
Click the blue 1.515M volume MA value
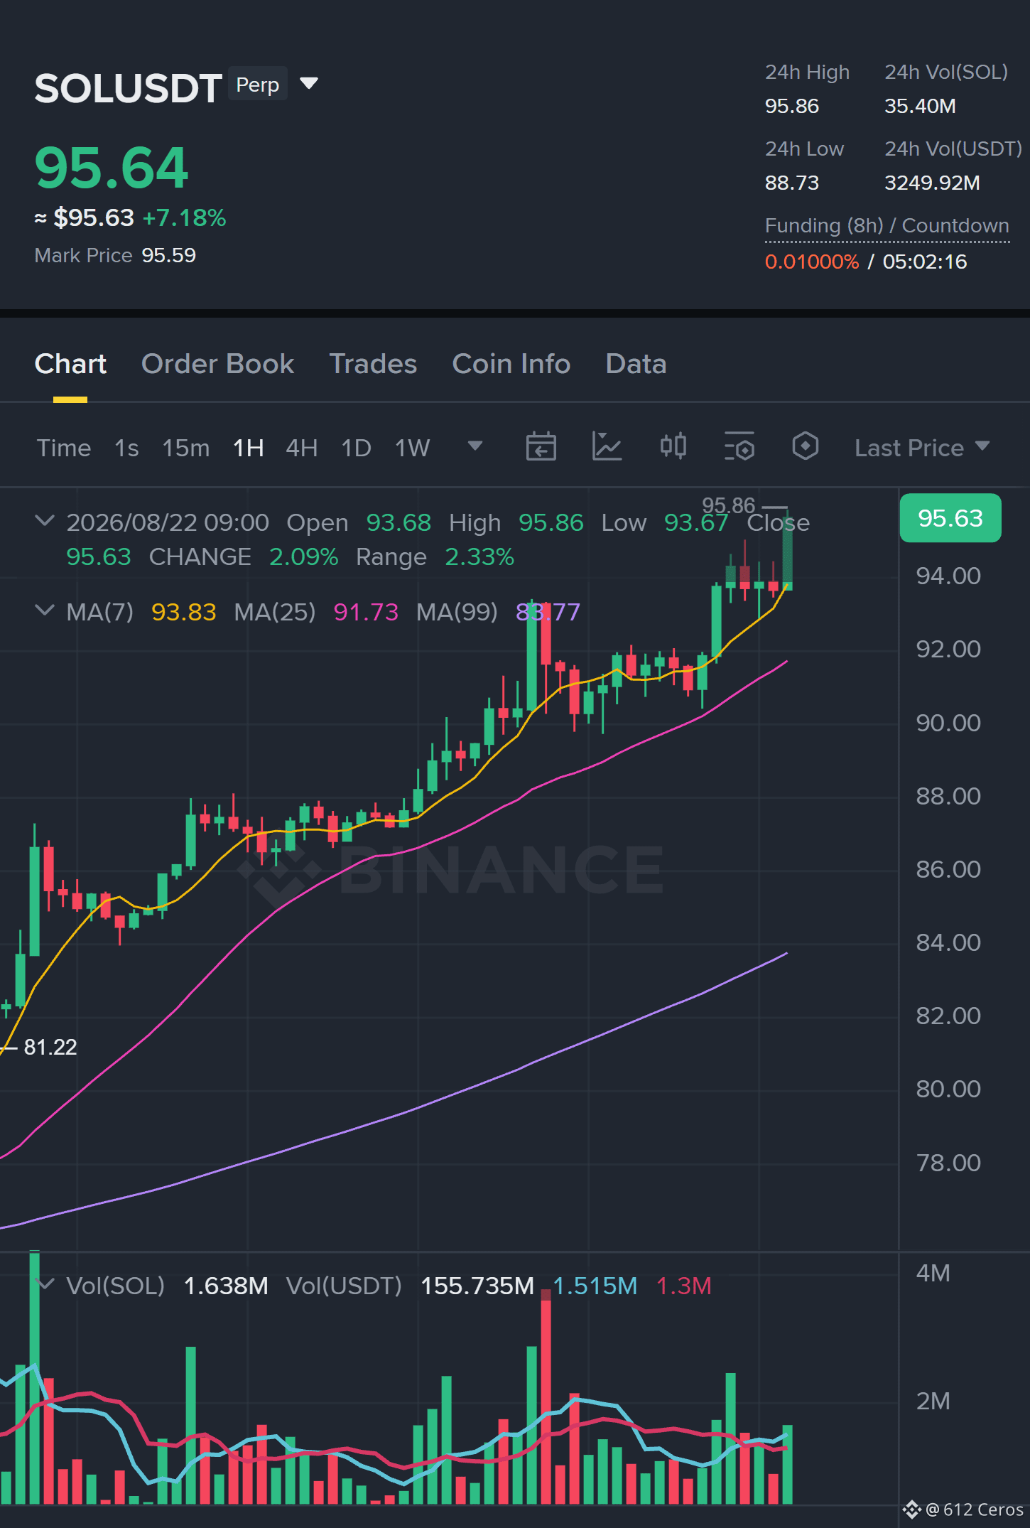[595, 1286]
